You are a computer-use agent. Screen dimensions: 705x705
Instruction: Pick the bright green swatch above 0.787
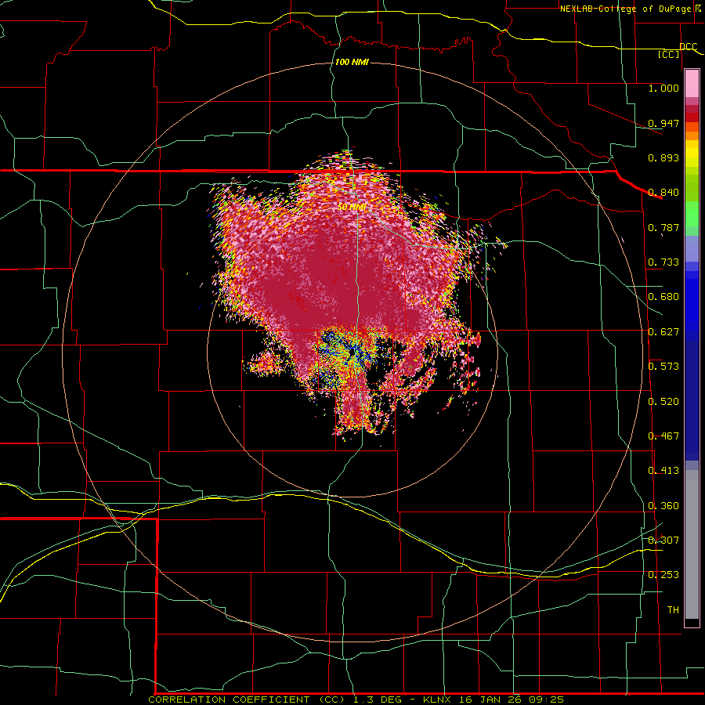point(692,213)
